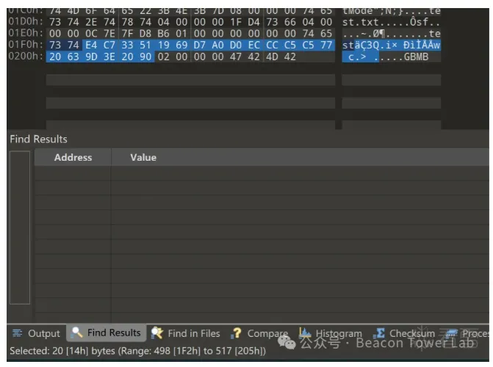Click byte 7F in row 01E0h
This screenshot has height=367, width=493.
coord(127,34)
